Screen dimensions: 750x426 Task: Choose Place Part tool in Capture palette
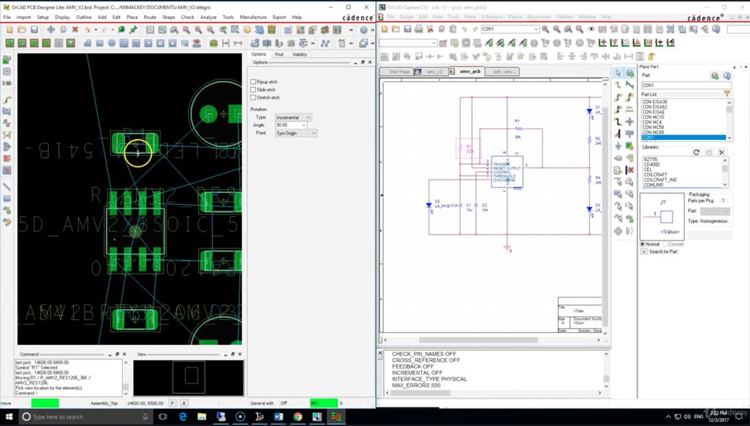pos(629,73)
